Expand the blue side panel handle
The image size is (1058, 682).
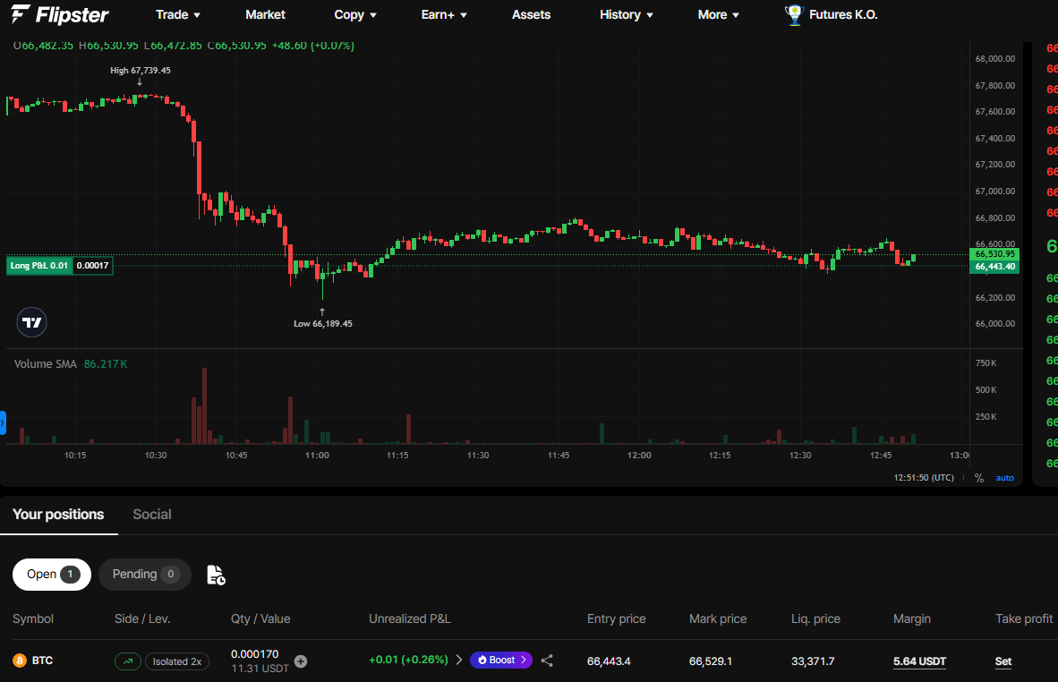tap(3, 423)
